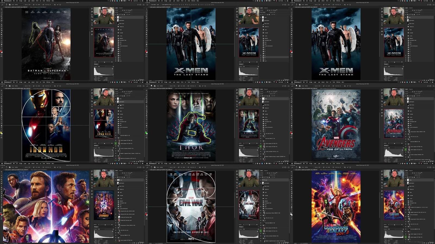This screenshot has height=244, width=435.
Task: Open the Window menu in the Guardians window
Action: (x=338, y=164)
